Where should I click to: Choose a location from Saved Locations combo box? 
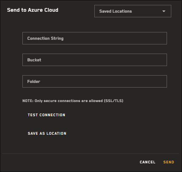[x=133, y=11]
